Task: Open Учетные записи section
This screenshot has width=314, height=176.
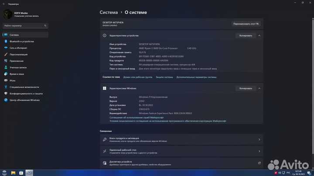Action: point(25,67)
